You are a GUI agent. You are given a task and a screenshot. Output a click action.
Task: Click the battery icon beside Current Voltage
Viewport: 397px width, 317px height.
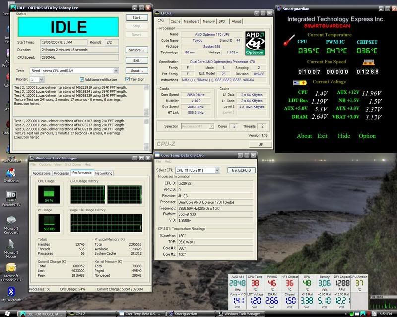(300, 82)
